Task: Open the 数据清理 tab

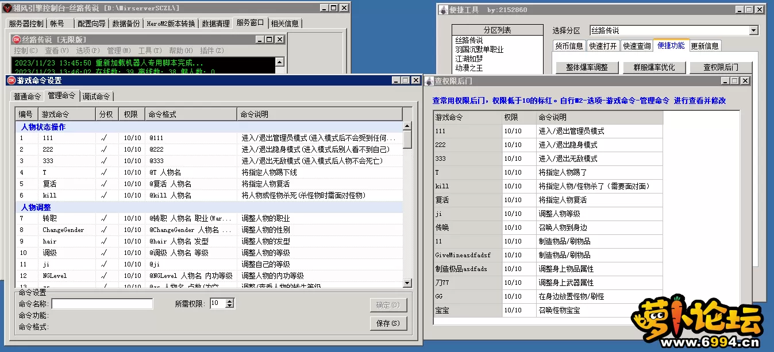Action: (x=215, y=24)
